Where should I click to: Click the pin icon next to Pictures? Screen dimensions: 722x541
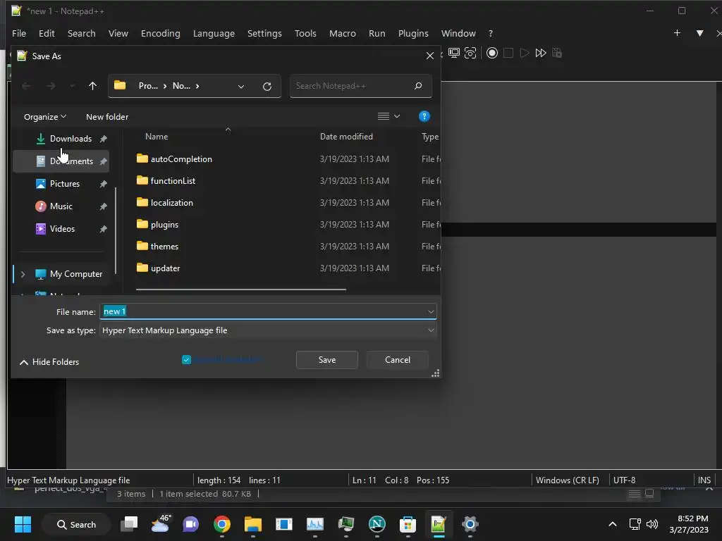click(x=103, y=184)
